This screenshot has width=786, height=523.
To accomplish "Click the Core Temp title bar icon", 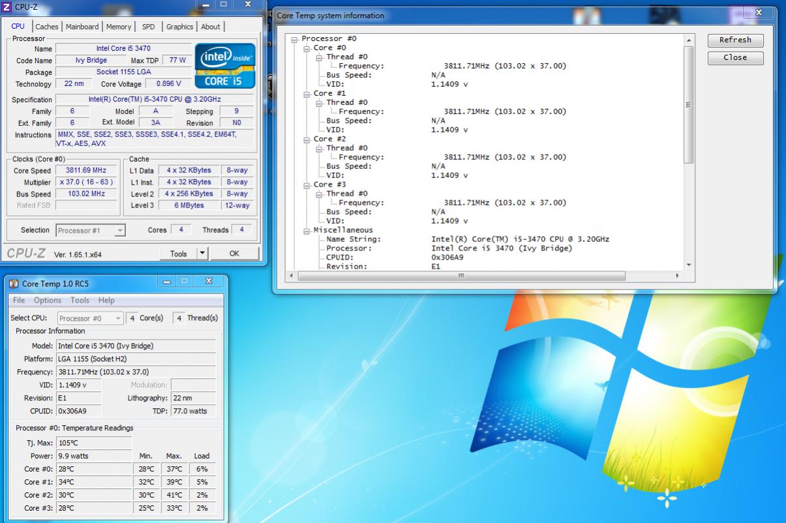I will coord(14,282).
